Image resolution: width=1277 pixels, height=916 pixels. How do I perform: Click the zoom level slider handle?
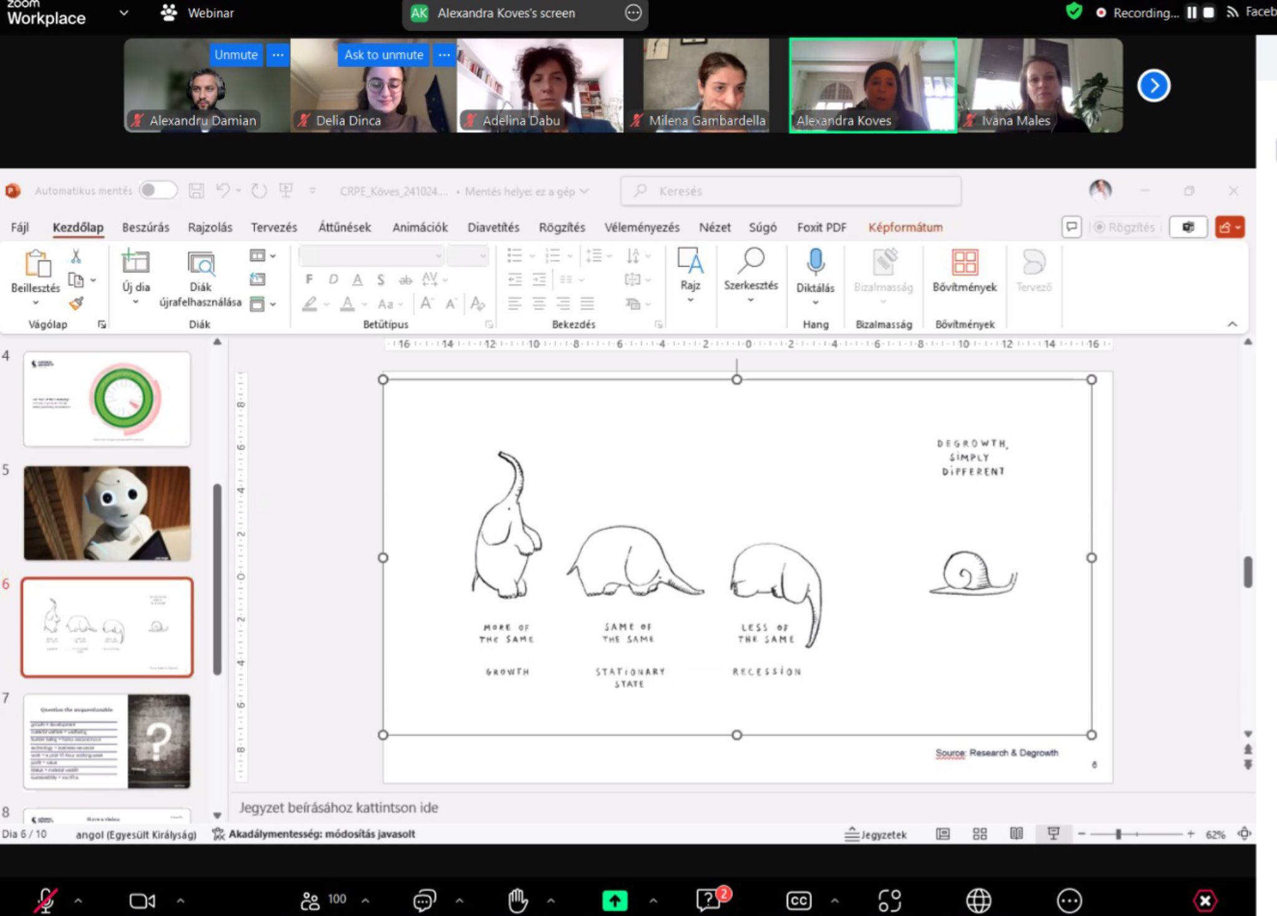point(1119,834)
